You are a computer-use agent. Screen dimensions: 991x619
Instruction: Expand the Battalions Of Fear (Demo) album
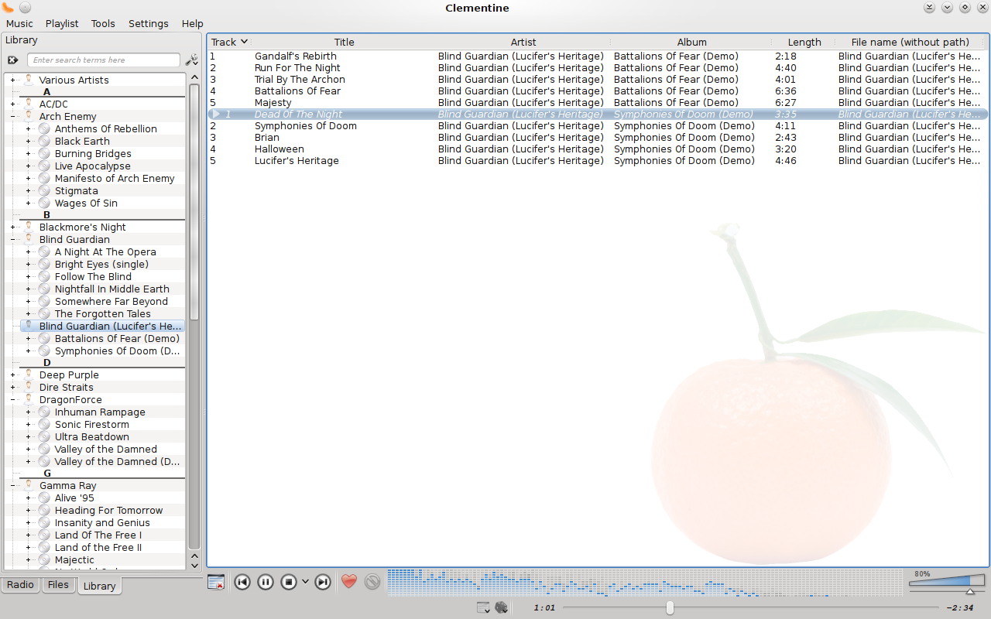(x=28, y=339)
